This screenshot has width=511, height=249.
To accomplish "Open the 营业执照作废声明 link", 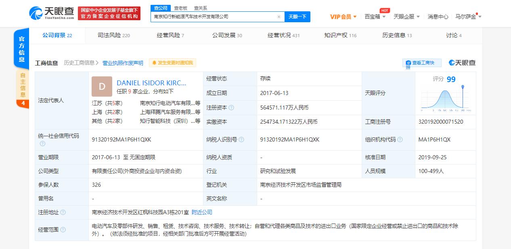I will tap(123, 63).
